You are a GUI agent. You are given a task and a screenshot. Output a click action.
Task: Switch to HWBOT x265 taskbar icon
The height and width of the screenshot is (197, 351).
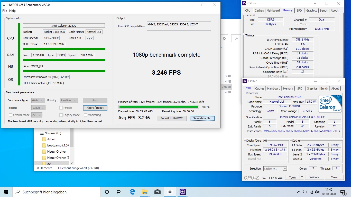click(170, 192)
